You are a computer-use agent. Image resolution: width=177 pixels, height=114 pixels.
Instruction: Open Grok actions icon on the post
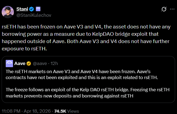[164, 9]
